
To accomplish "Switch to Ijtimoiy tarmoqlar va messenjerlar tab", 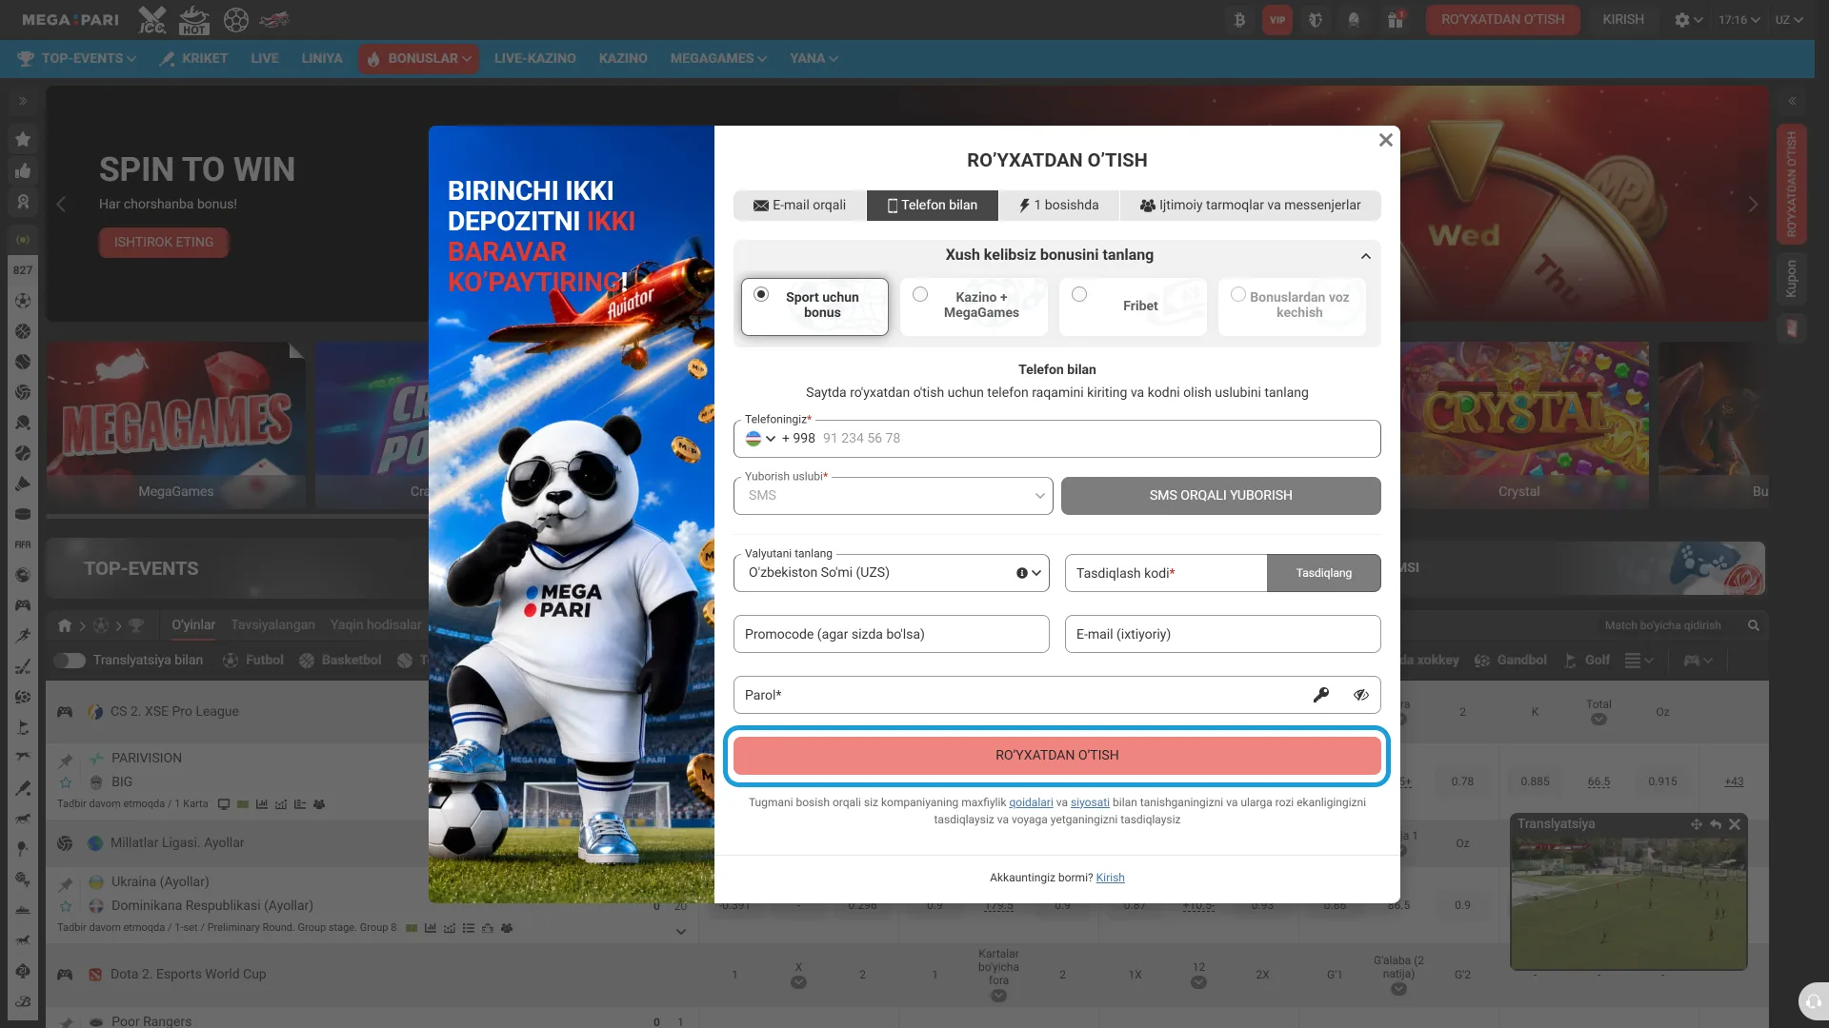I will tap(1250, 206).
